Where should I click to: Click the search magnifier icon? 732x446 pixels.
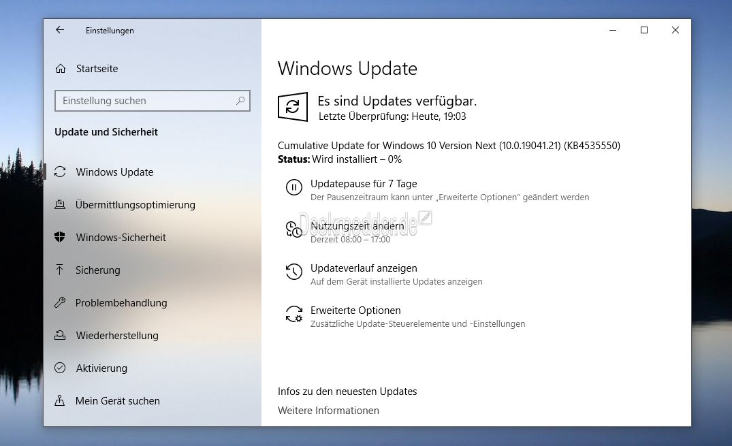tap(240, 100)
